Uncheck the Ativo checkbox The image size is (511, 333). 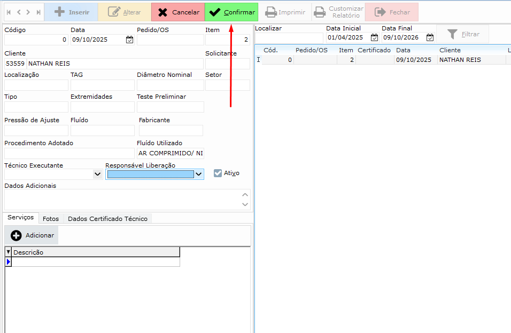(218, 173)
